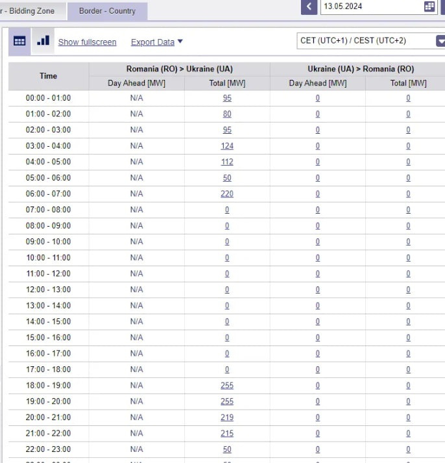
Task: Switch to table view icon
Action: point(19,41)
